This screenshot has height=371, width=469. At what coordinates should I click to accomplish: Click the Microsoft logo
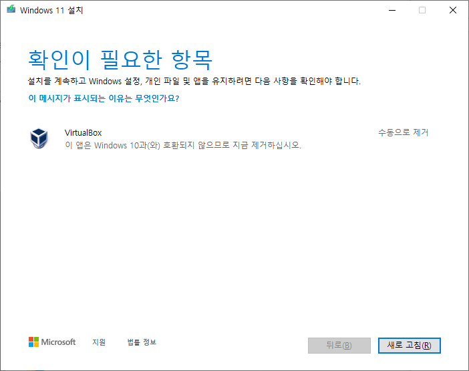click(52, 342)
